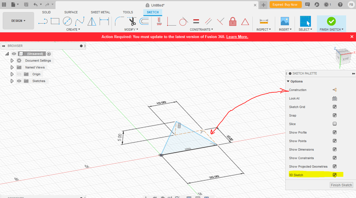This screenshot has height=198, width=356.
Task: Select the Trim scissors tool
Action: pos(132,21)
